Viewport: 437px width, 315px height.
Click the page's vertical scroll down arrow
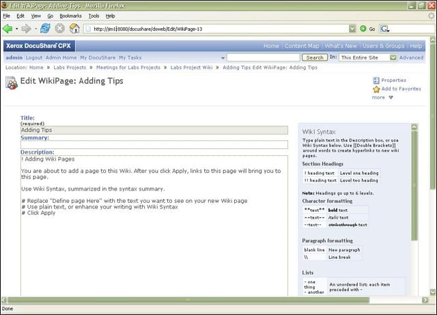tap(432, 292)
